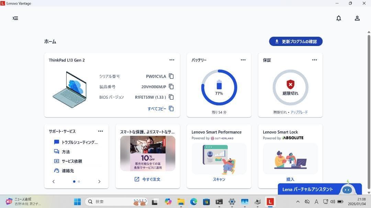Open the hamburger navigation menu

15,18
